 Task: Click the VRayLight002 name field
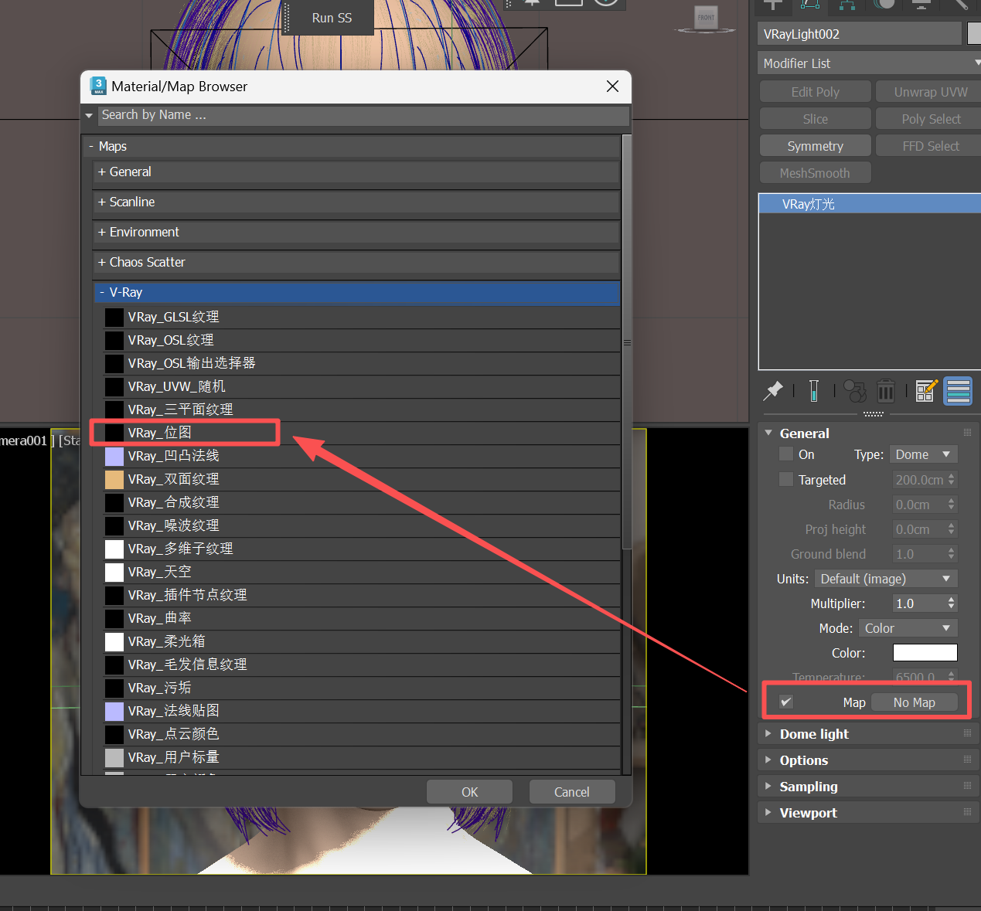(860, 34)
